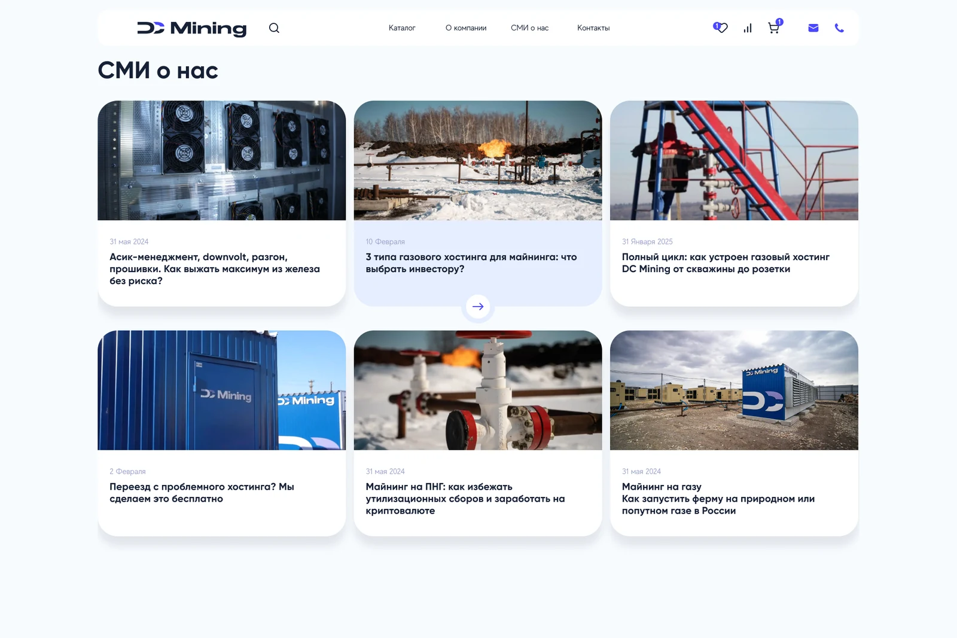Click the date '31 Января 2025'
Screen dimensions: 957x638
tap(647, 242)
